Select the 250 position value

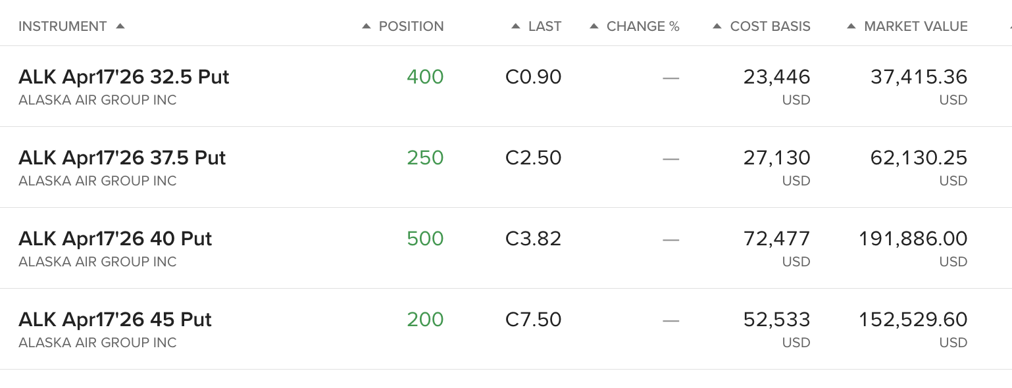(425, 158)
